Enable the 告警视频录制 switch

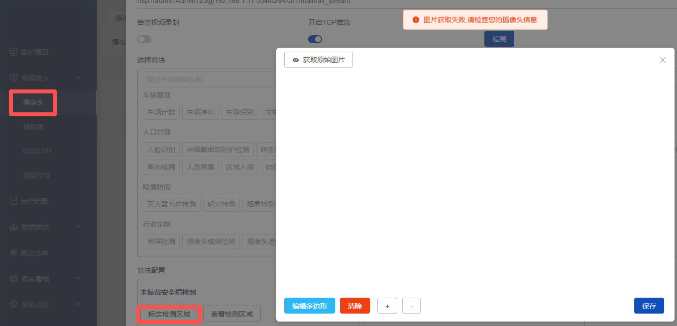144,39
